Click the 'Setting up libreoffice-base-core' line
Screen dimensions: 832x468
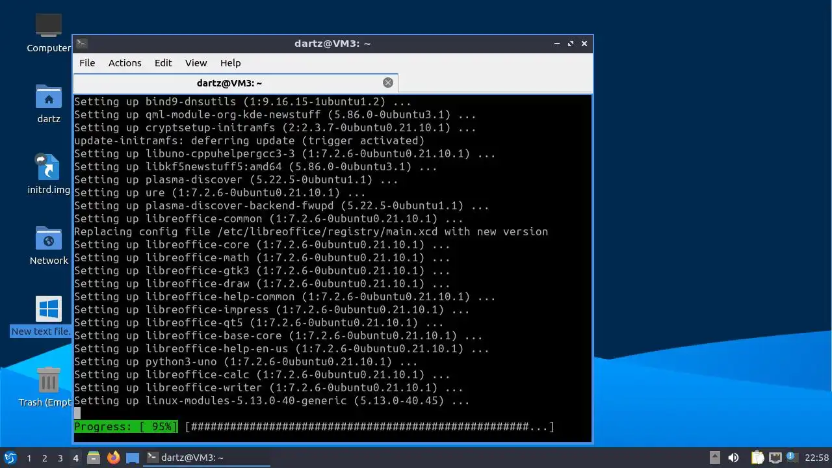[278, 335]
